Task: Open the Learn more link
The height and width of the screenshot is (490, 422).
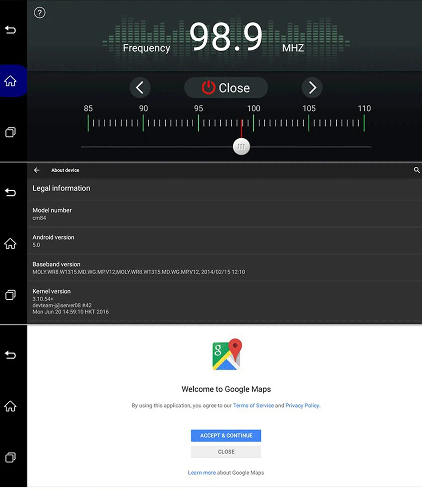Action: (x=202, y=473)
